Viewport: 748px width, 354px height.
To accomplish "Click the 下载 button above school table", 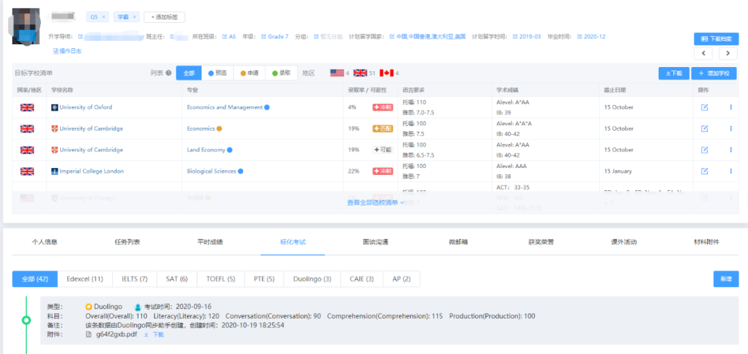I will pos(674,73).
